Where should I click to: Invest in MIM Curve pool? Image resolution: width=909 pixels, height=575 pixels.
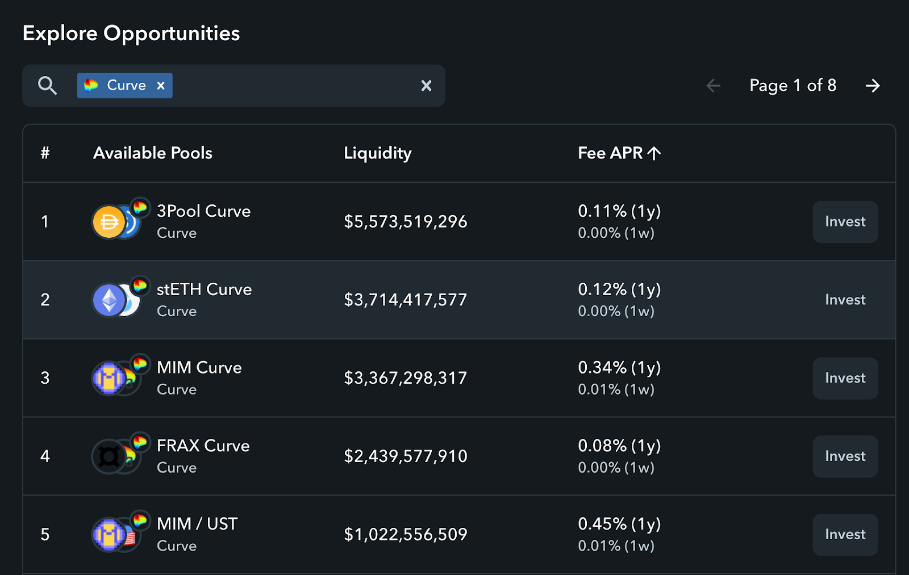pyautogui.click(x=845, y=378)
